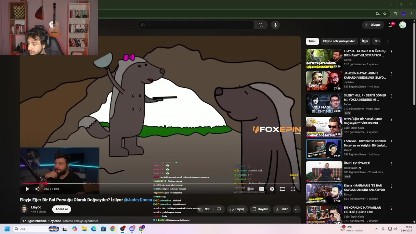Click Windows taskbar search box
Screen dimensions: 416x234
(37, 229)
